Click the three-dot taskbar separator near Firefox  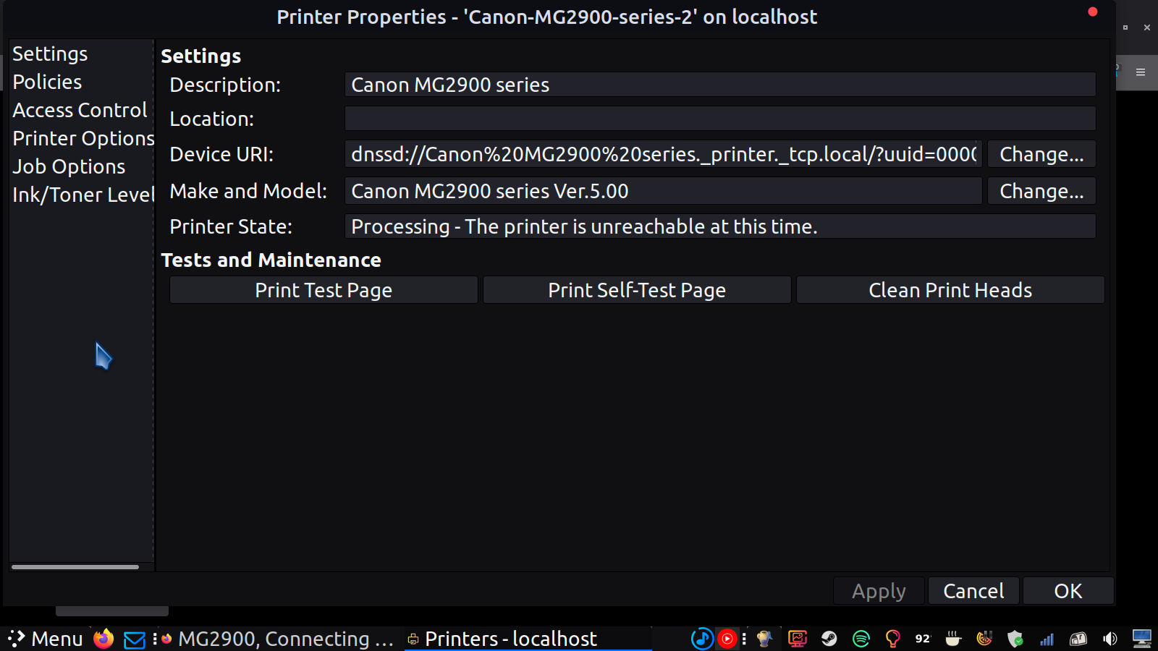(155, 639)
